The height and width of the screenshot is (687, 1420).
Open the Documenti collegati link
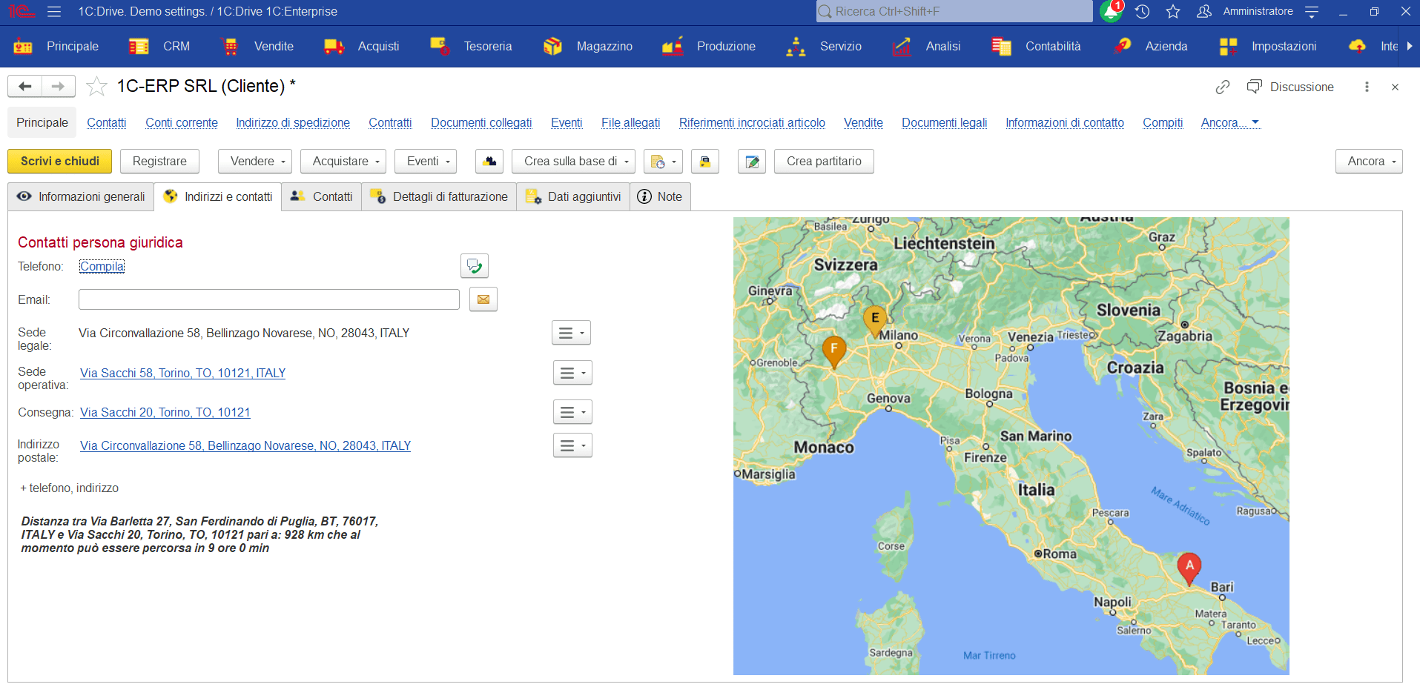click(x=481, y=122)
